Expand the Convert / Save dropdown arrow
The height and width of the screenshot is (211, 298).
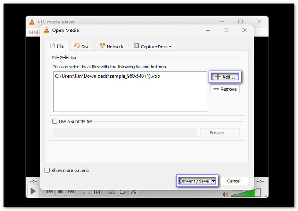click(x=214, y=181)
